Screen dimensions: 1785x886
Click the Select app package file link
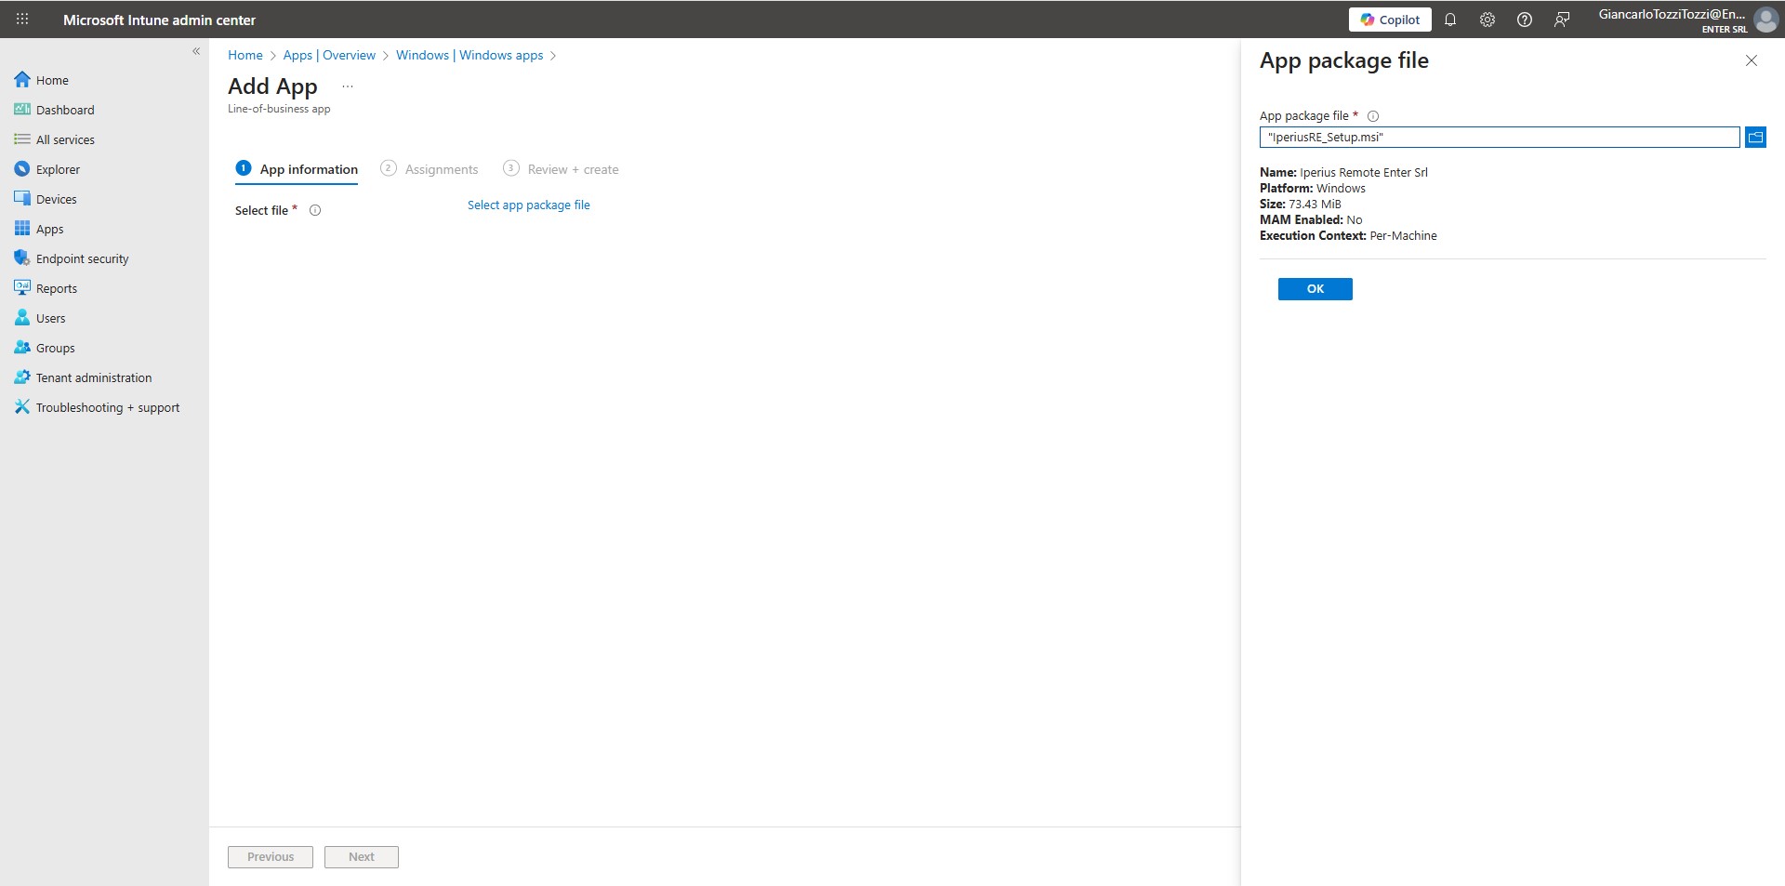tap(528, 205)
